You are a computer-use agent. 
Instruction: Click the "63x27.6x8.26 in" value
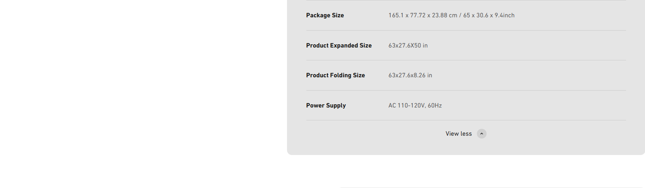click(410, 75)
